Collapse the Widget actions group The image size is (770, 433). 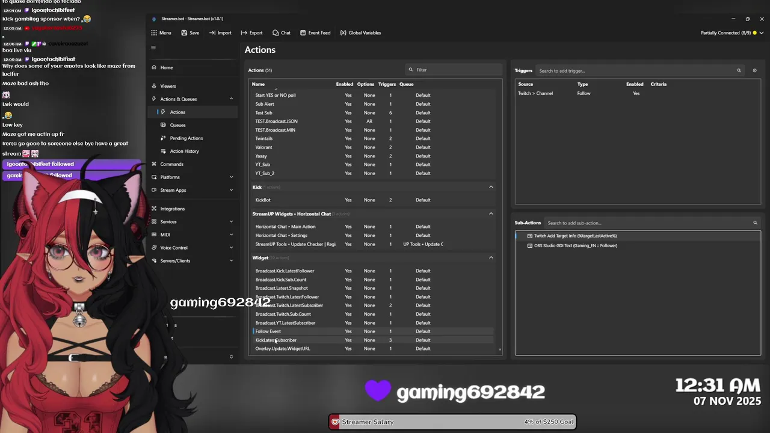[491, 257]
